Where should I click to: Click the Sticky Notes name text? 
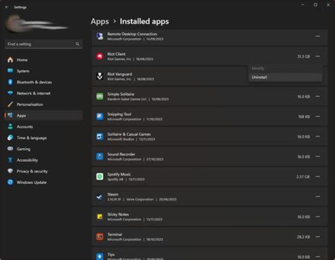click(x=118, y=214)
